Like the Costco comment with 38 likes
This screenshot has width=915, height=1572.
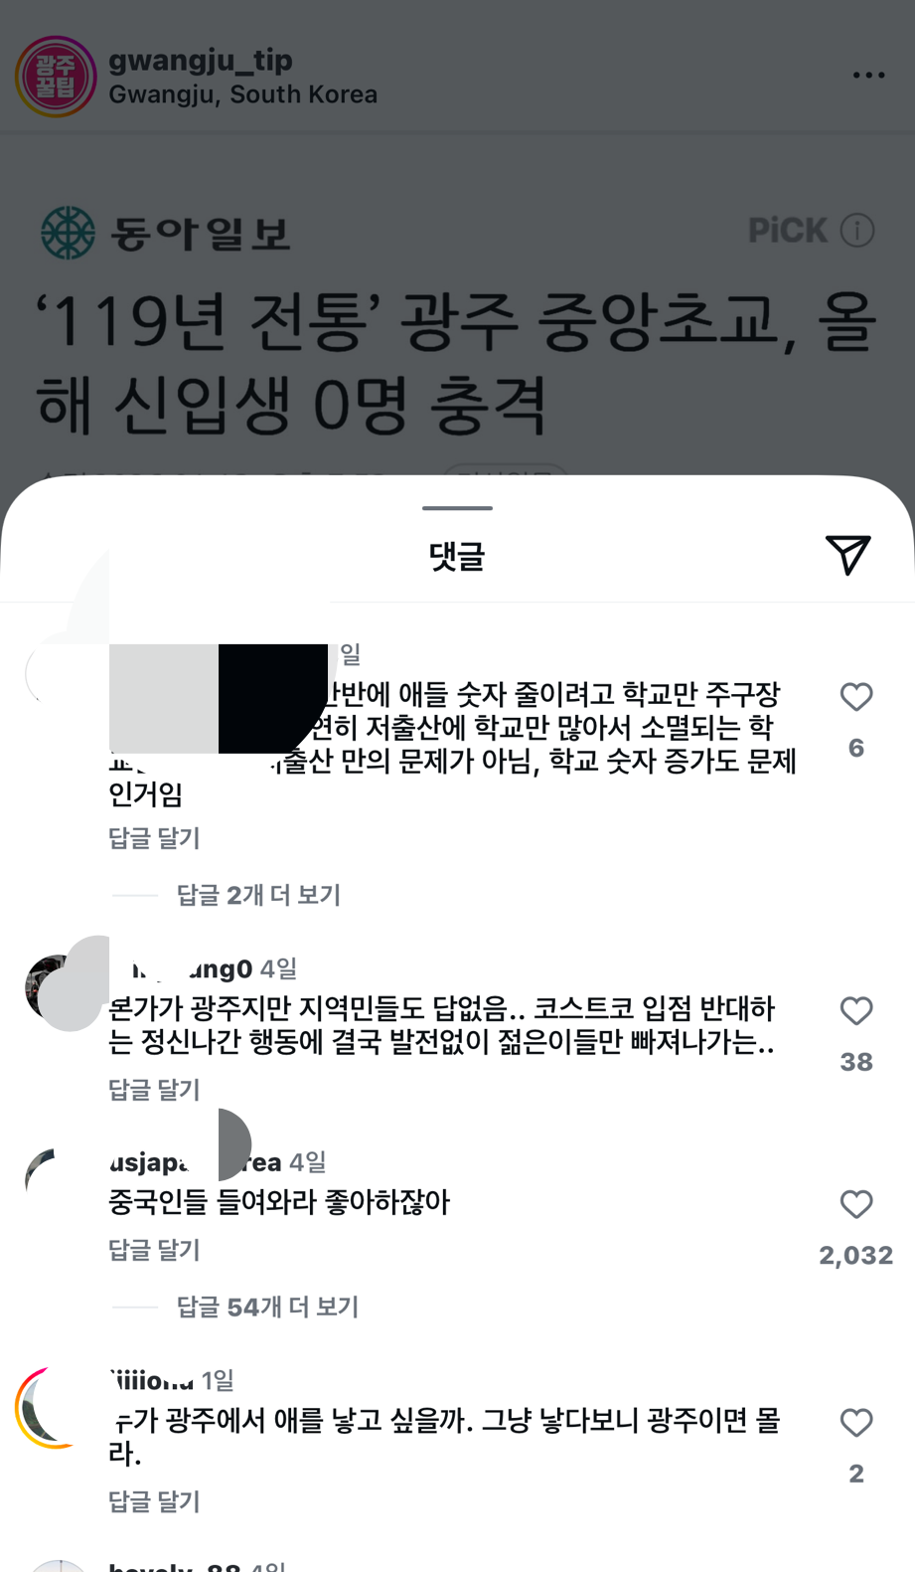pyautogui.click(x=856, y=1011)
